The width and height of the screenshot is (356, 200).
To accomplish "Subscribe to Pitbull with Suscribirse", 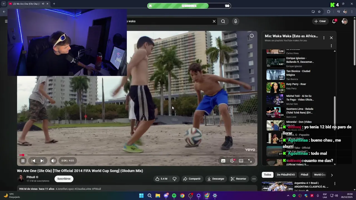I will [x=64, y=179].
